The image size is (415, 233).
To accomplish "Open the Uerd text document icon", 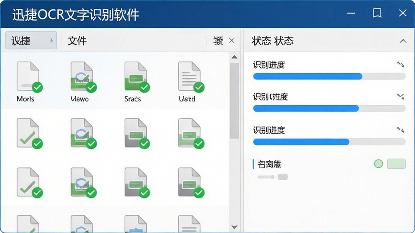I will [189, 76].
